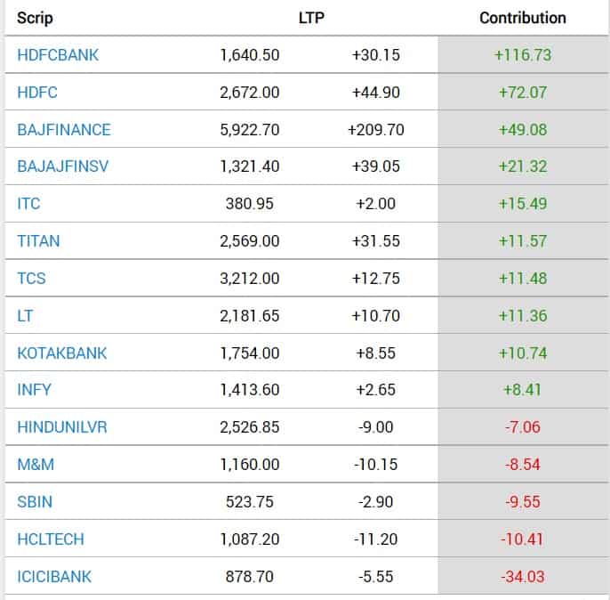Select ITC contribution value +15.49
610x600 pixels.
pyautogui.click(x=523, y=204)
